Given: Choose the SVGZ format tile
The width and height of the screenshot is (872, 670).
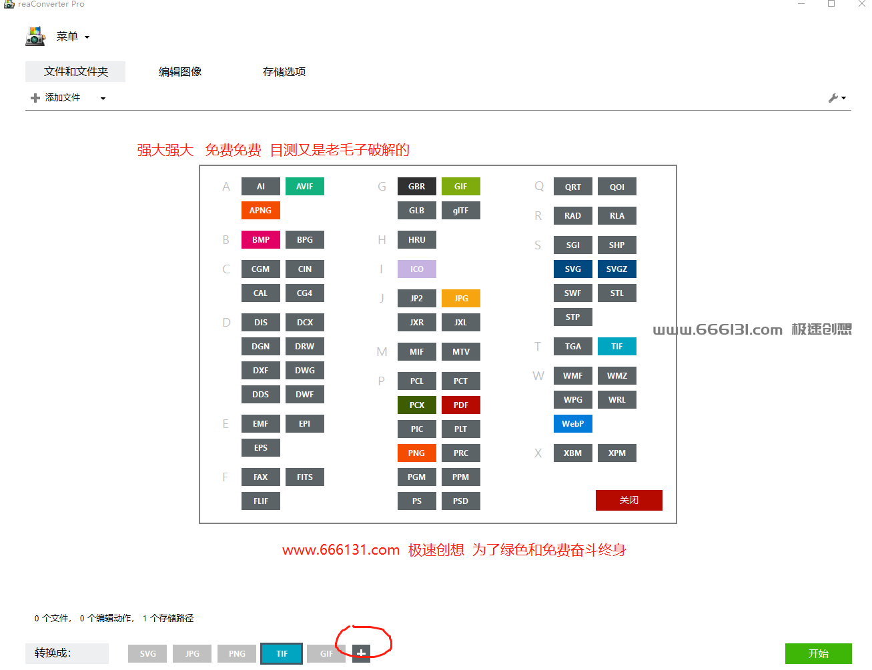Looking at the screenshot, I should click(617, 269).
